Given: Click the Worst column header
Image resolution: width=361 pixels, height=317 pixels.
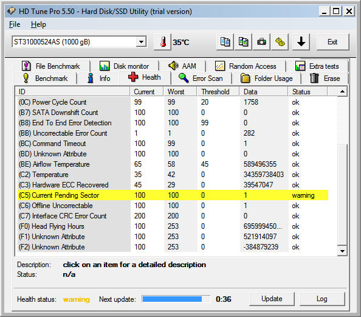Looking at the screenshot, I should pyautogui.click(x=180, y=92).
